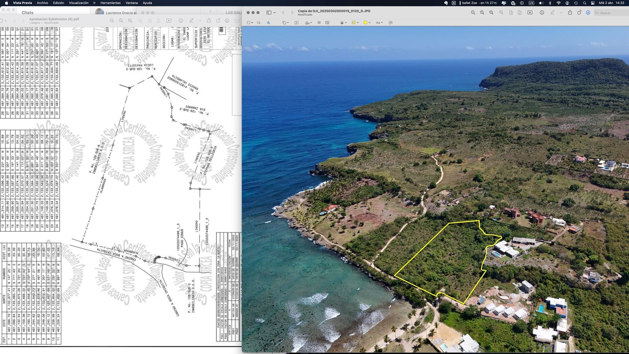Go to previous page in the JPG window
This screenshot has height=354, width=629.
click(283, 13)
